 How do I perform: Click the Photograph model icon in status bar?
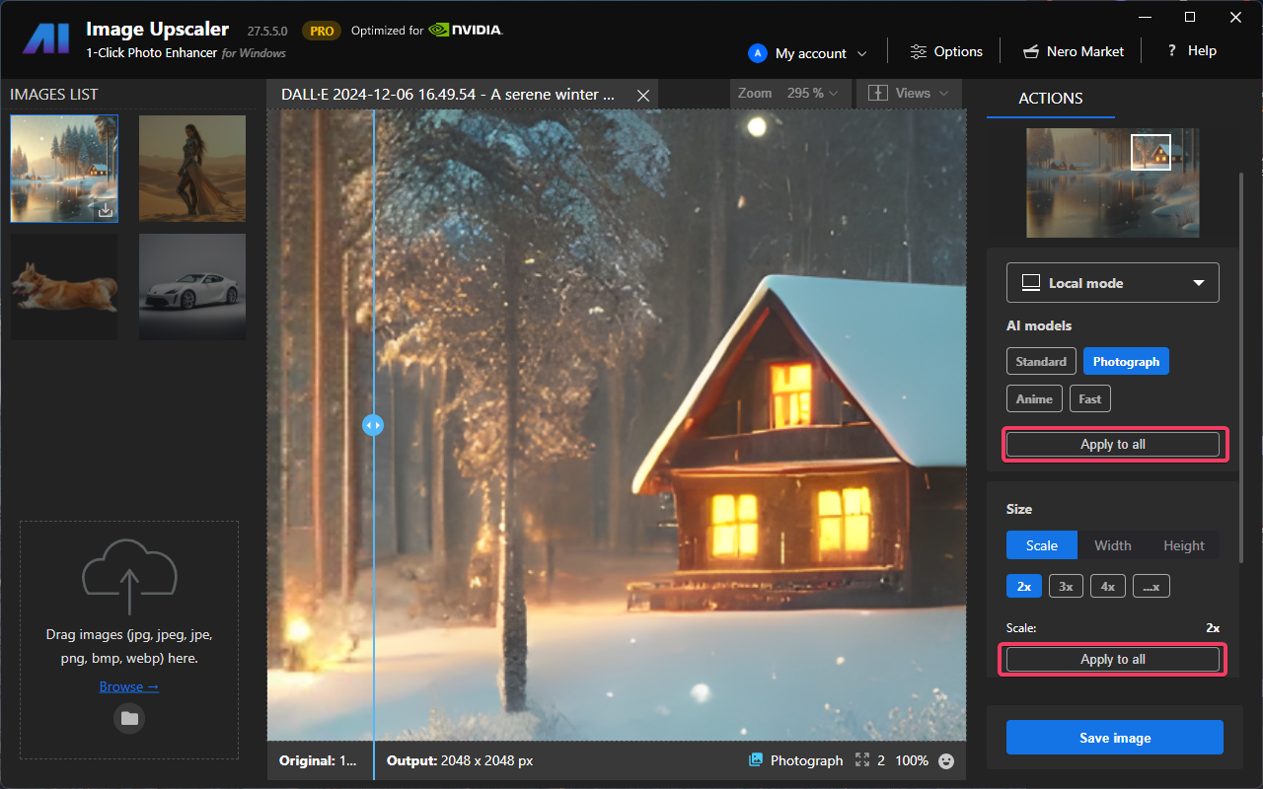coord(756,760)
